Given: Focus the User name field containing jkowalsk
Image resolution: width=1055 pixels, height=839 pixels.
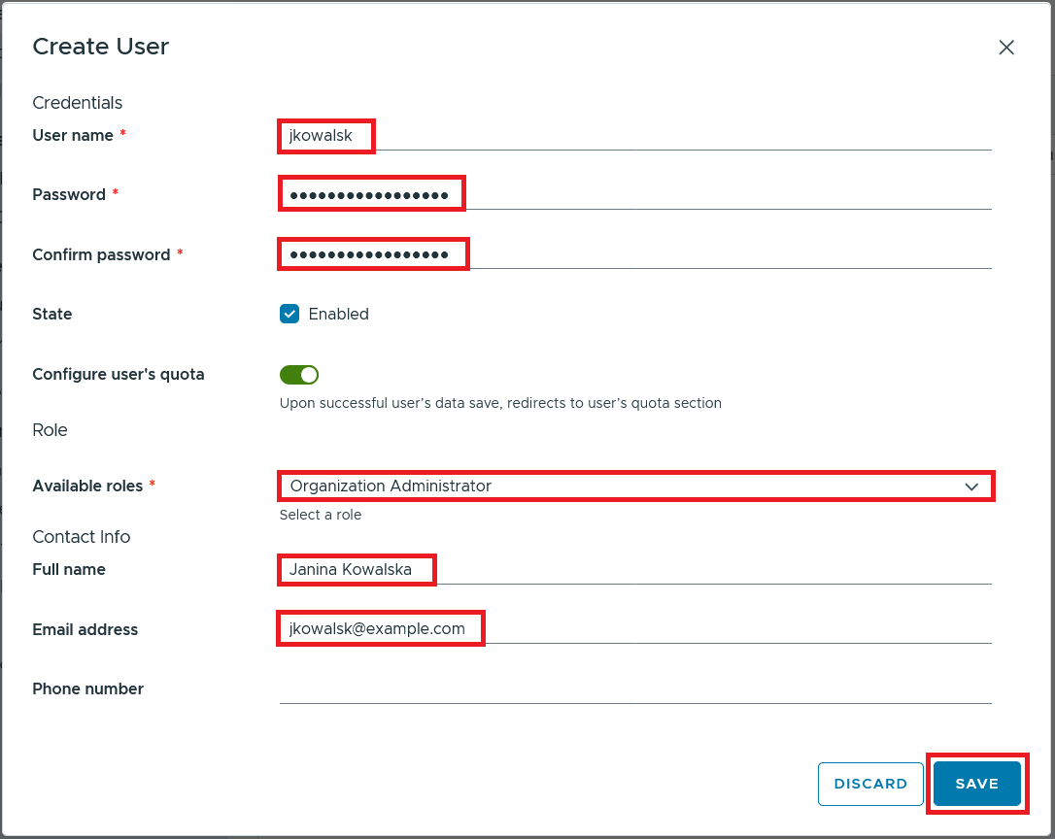Looking at the screenshot, I should [631, 136].
